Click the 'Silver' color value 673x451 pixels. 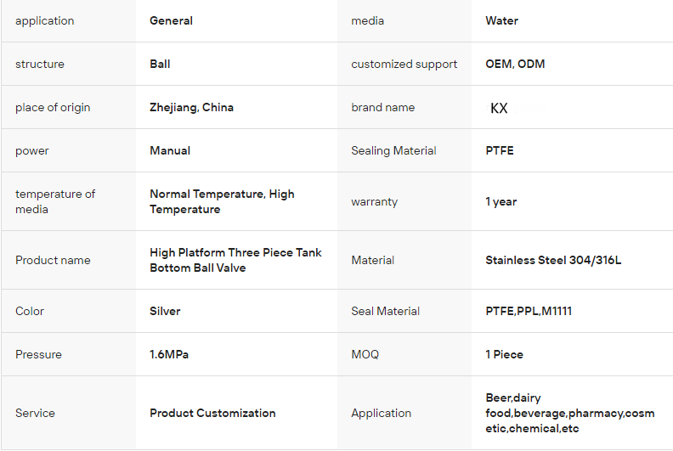point(165,311)
